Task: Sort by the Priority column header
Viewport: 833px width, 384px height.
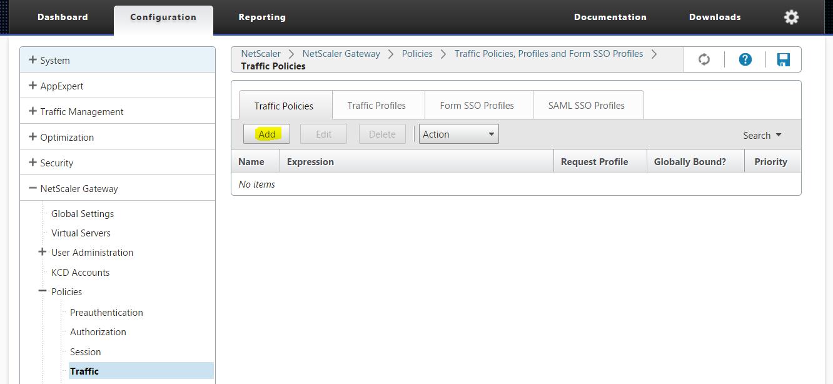Action: [770, 161]
